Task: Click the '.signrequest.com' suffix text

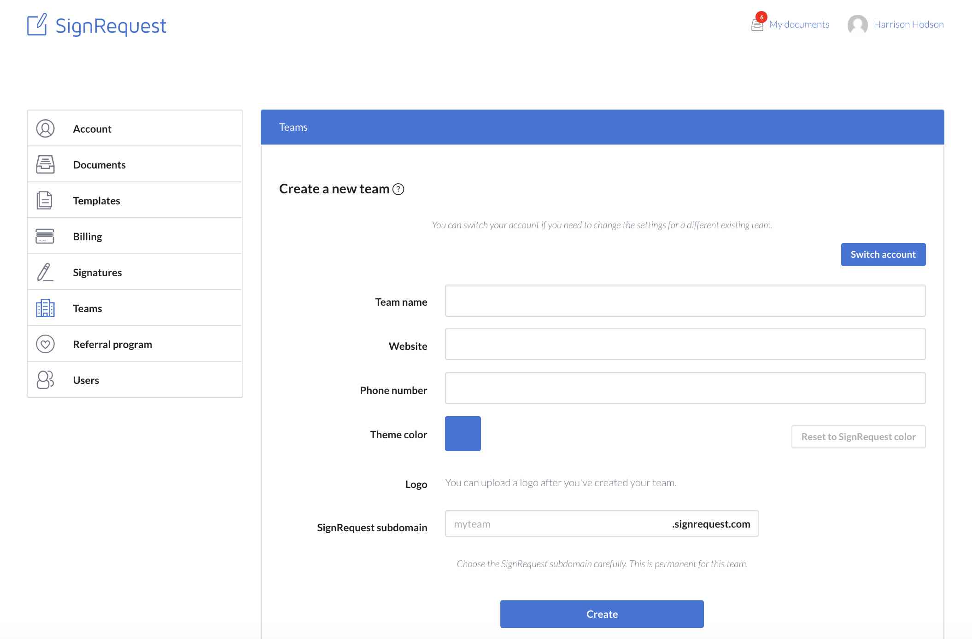Action: 711,524
